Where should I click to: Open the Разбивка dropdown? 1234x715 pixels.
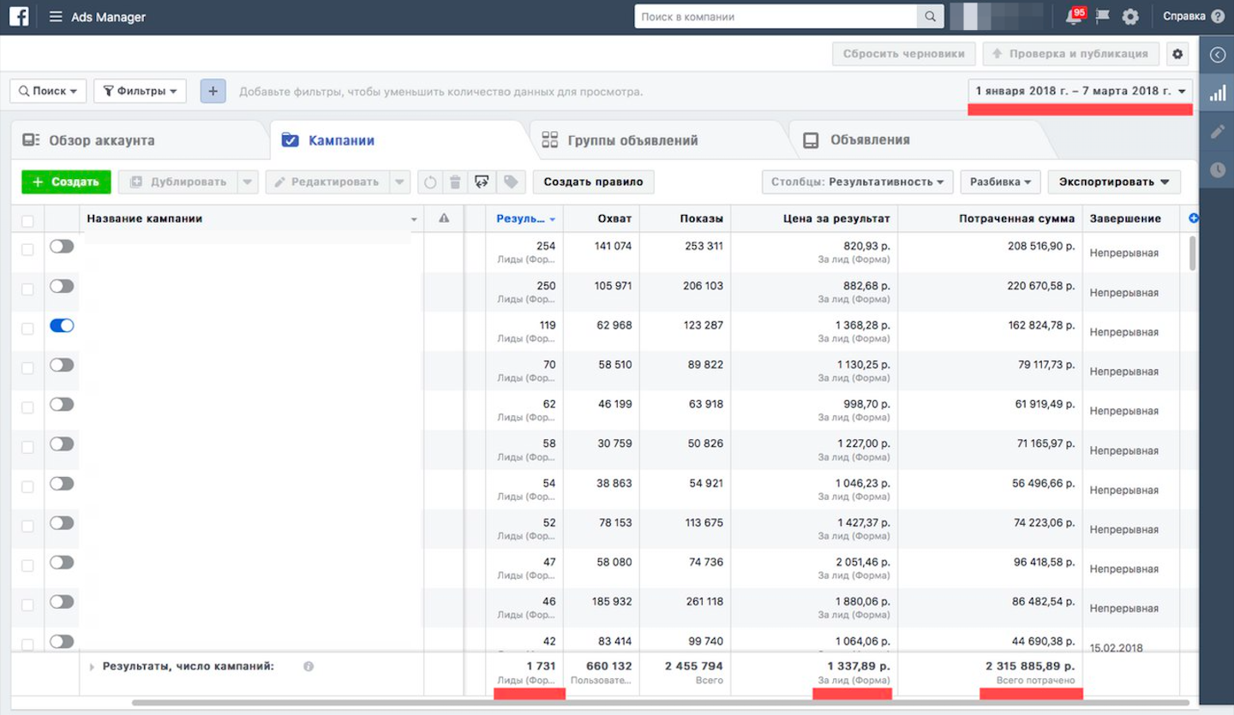pos(1000,182)
